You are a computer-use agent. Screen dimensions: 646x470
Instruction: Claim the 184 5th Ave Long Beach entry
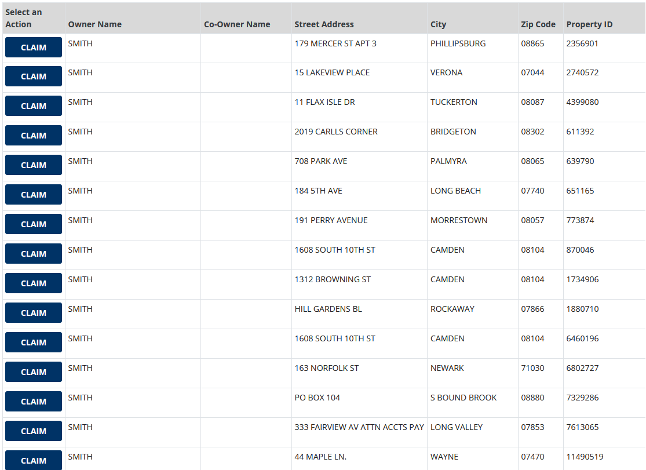tap(34, 195)
